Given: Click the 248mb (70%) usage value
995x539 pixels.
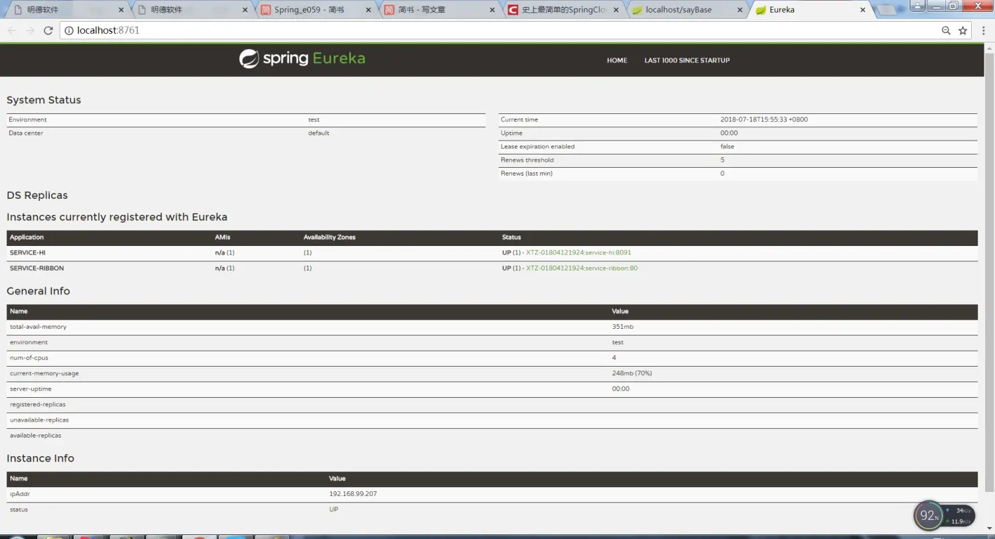Looking at the screenshot, I should [x=632, y=373].
